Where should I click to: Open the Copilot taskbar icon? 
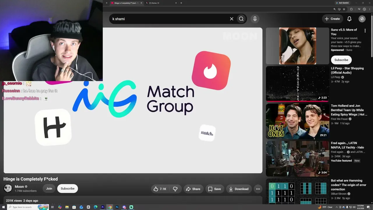60,207
